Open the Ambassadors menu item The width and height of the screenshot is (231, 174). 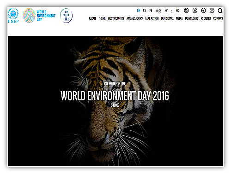pos(134,18)
